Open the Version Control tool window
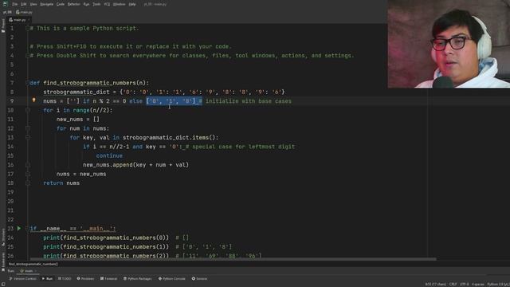 point(23,278)
